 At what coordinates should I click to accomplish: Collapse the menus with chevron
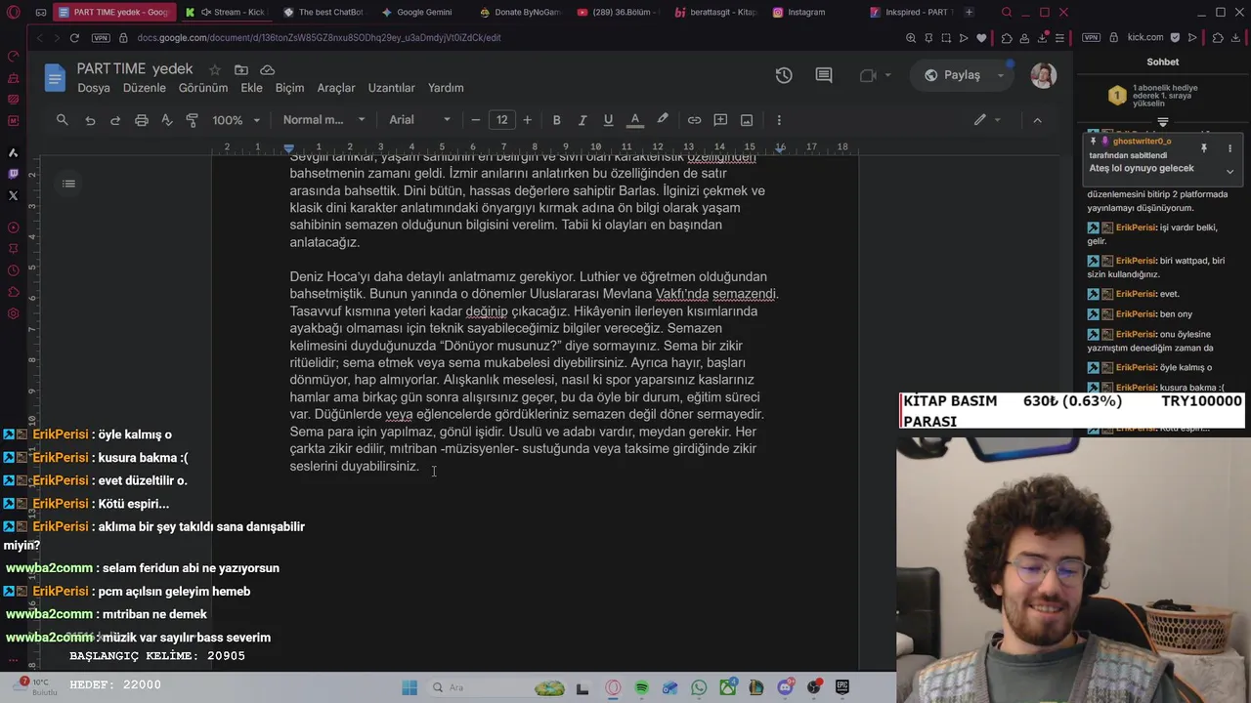[1037, 120]
